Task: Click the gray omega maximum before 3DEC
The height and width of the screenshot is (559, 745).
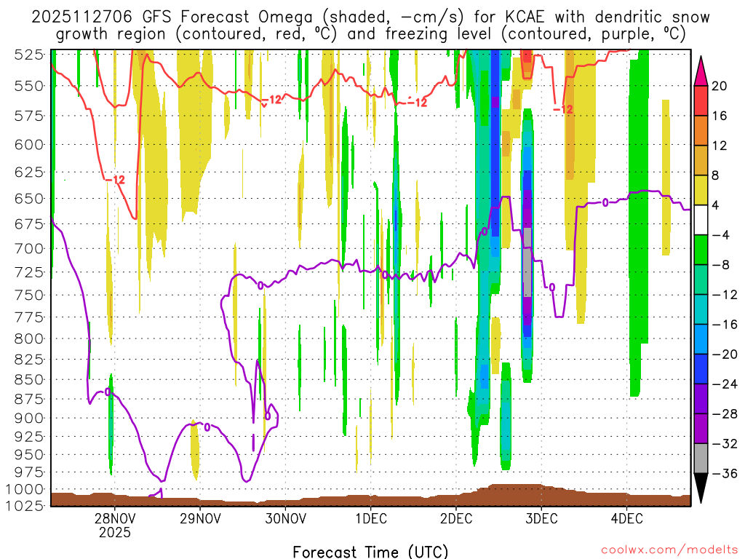Action: (x=527, y=262)
